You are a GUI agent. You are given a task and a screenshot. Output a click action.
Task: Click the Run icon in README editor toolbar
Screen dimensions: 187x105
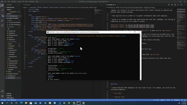click(178, 5)
